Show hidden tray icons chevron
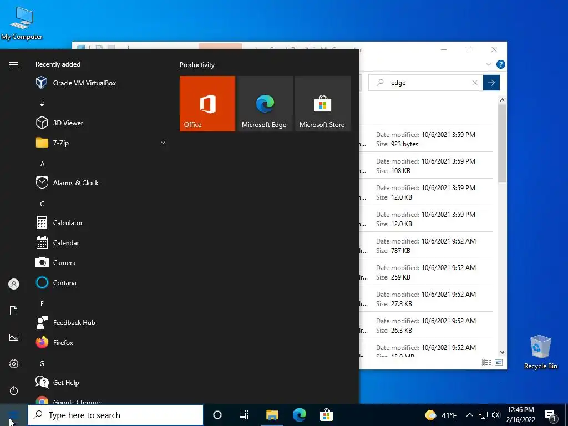This screenshot has width=568, height=426. (469, 415)
